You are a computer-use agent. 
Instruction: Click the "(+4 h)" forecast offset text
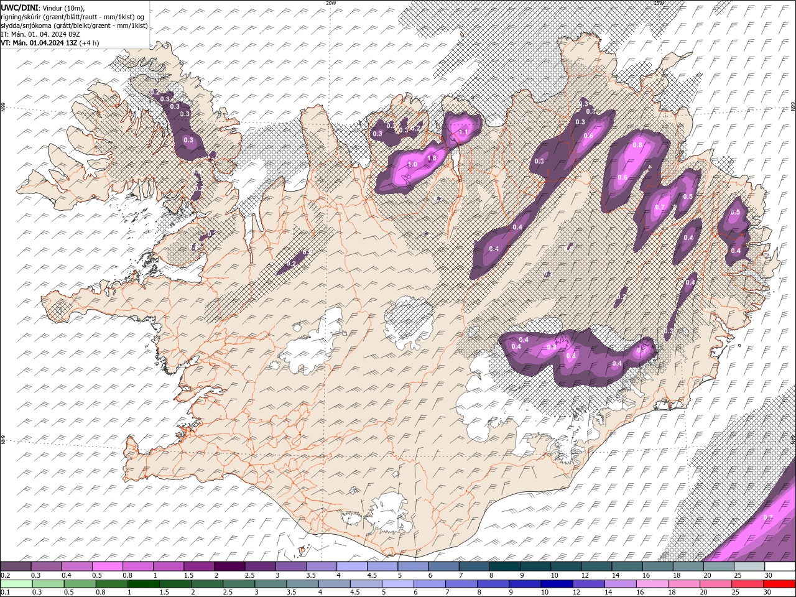(x=89, y=43)
